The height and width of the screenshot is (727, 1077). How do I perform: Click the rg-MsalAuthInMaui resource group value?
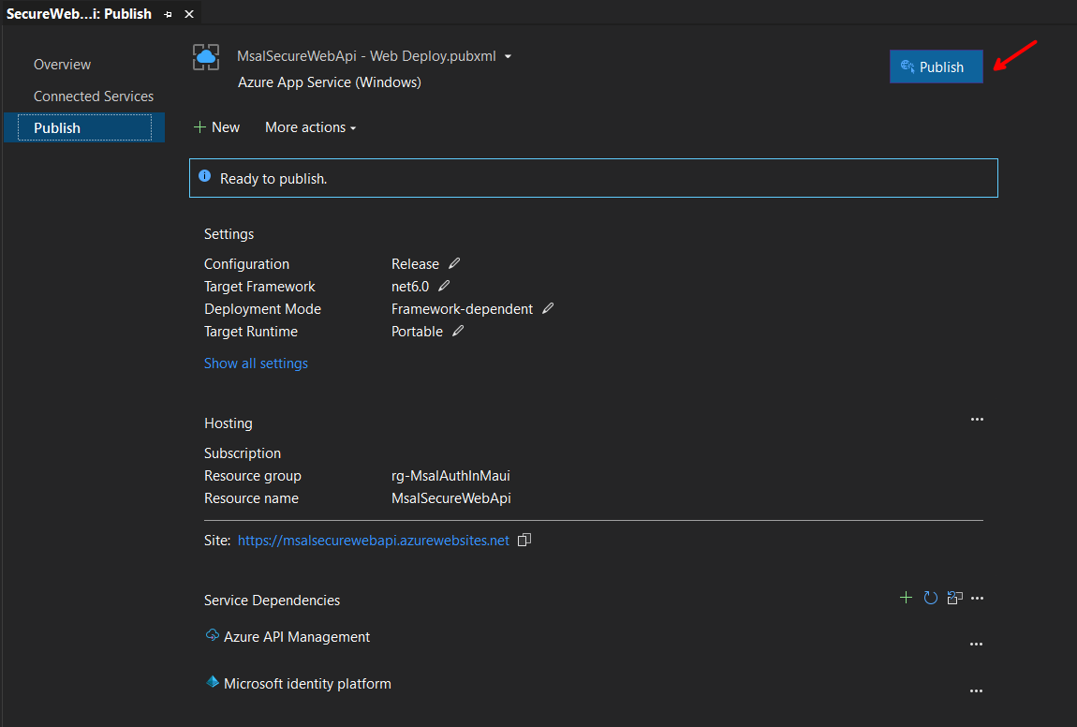[x=450, y=476]
